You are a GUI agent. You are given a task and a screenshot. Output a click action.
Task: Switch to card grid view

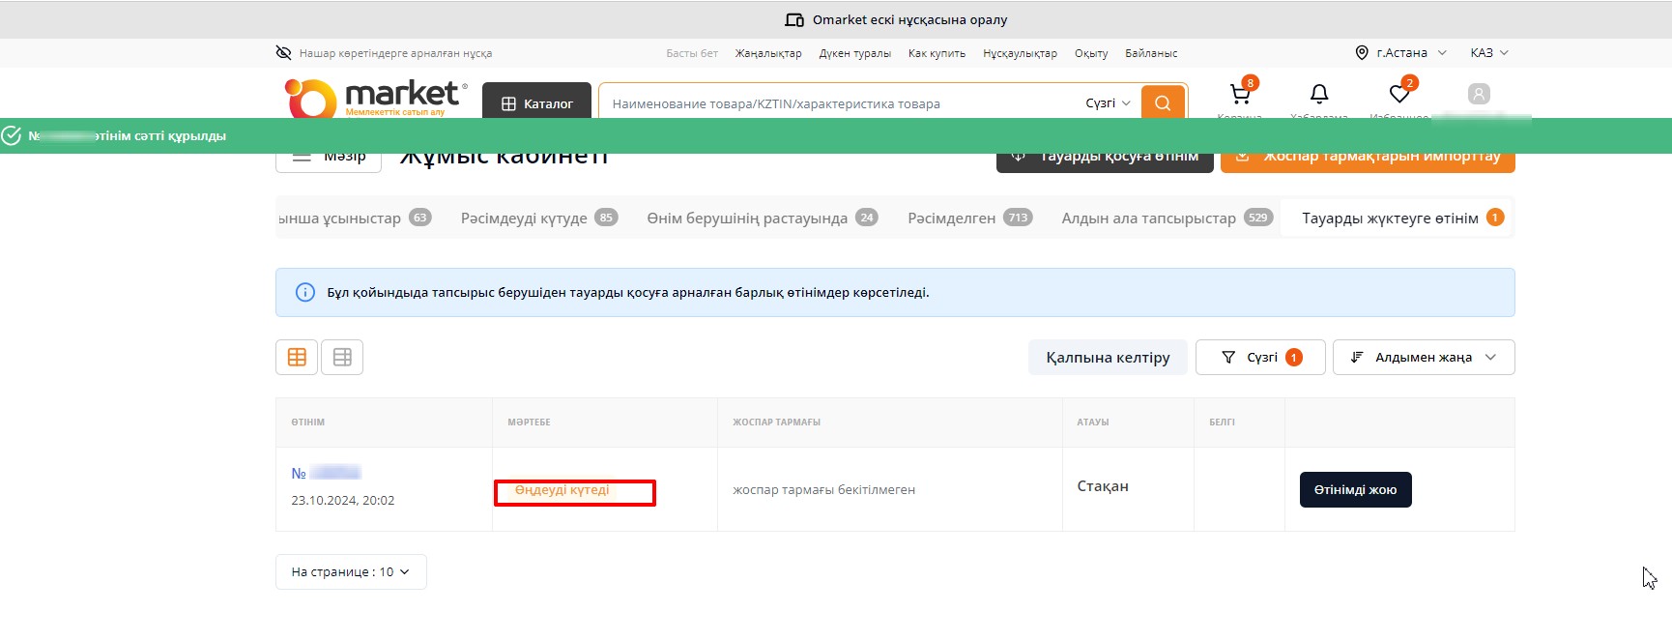tap(297, 357)
